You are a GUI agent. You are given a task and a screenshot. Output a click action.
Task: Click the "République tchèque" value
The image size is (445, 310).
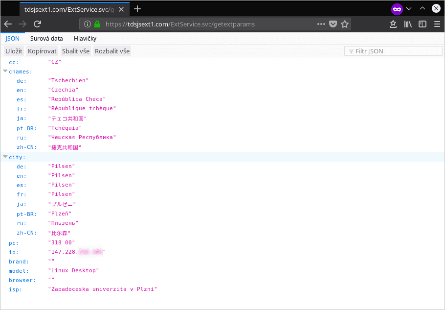(x=82, y=109)
